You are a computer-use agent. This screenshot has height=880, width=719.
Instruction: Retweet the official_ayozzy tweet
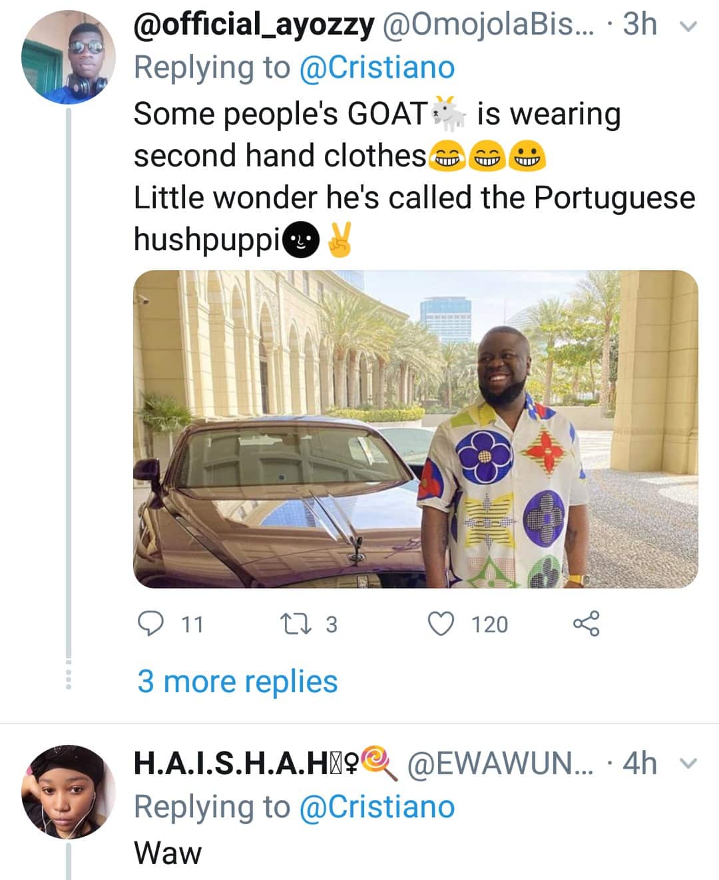click(x=292, y=624)
